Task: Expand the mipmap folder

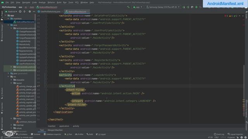Action: 11,125
